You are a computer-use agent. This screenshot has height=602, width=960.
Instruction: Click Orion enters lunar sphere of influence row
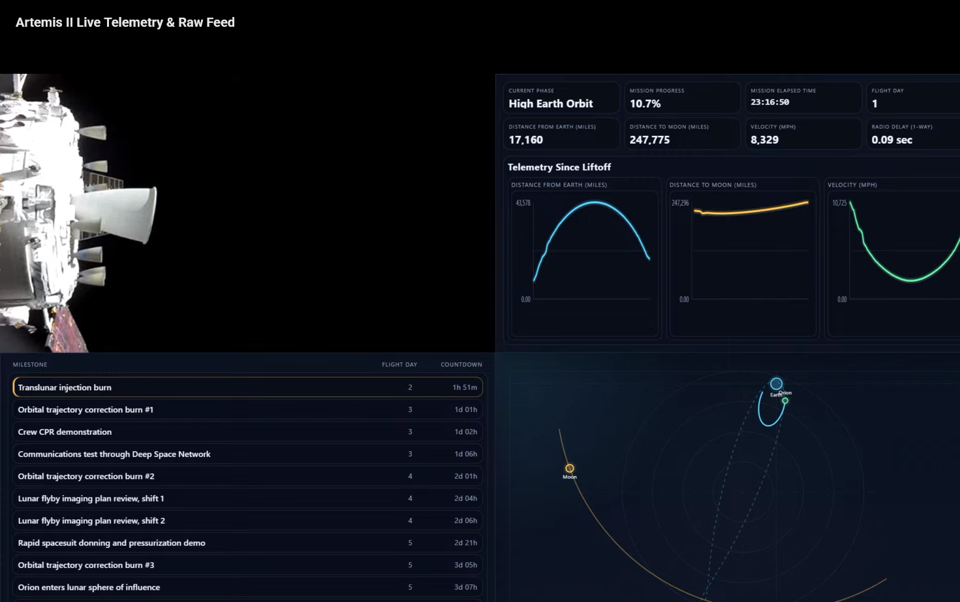point(247,587)
